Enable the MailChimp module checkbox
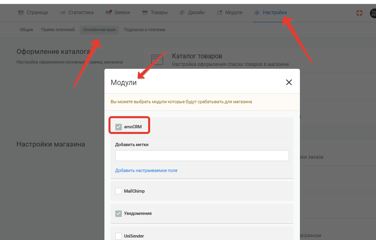This screenshot has height=240, width=376. [x=119, y=191]
